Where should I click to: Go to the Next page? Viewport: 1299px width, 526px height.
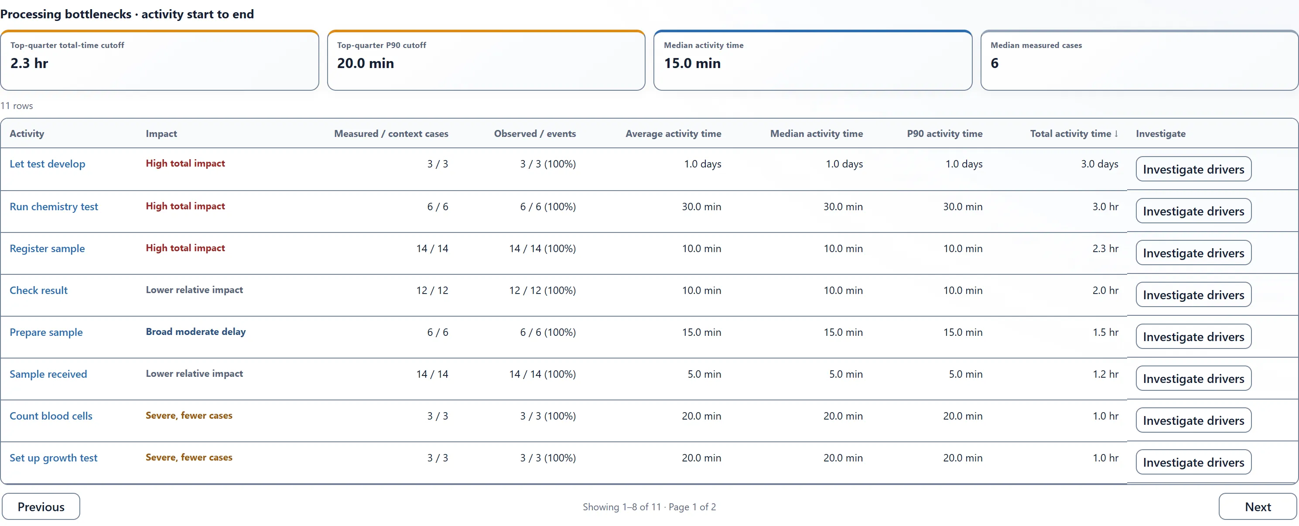click(1258, 506)
